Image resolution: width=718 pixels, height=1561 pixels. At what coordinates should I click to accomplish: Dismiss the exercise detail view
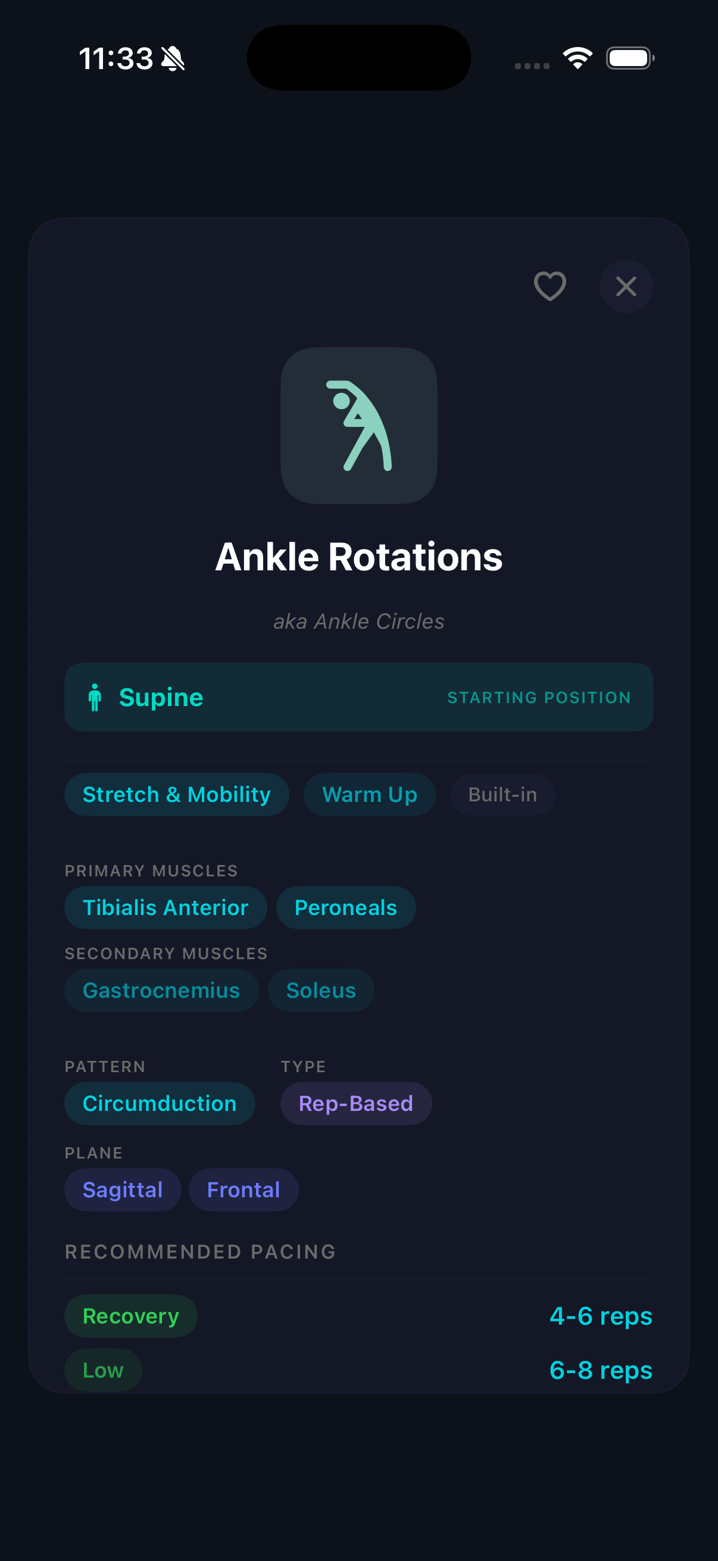point(626,286)
